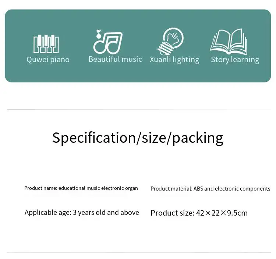Select the 'Beautiful music' label

[x=115, y=59]
